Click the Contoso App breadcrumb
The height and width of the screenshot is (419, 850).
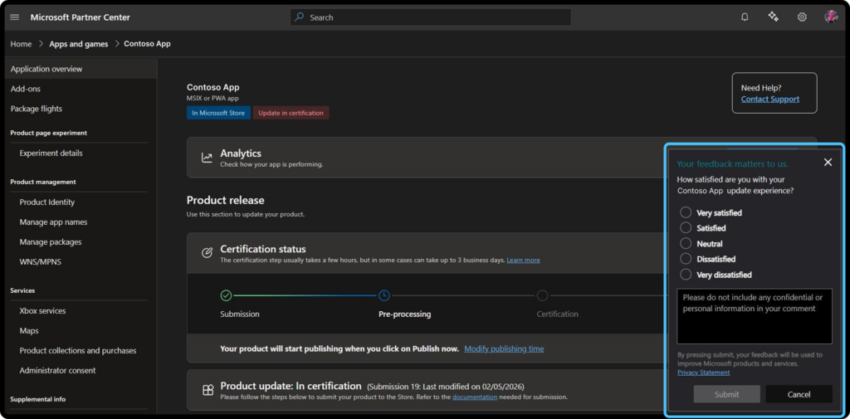click(147, 44)
